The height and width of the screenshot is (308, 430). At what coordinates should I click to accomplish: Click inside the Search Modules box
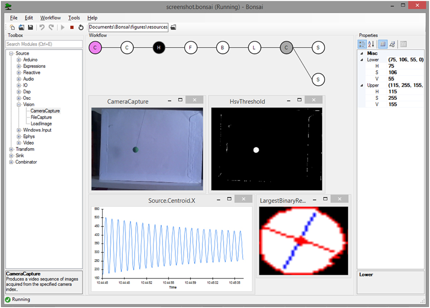(43, 44)
